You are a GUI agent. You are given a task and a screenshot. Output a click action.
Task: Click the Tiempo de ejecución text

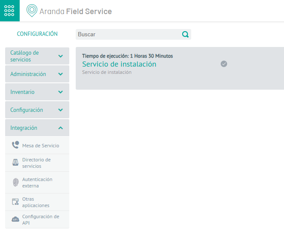coord(127,56)
